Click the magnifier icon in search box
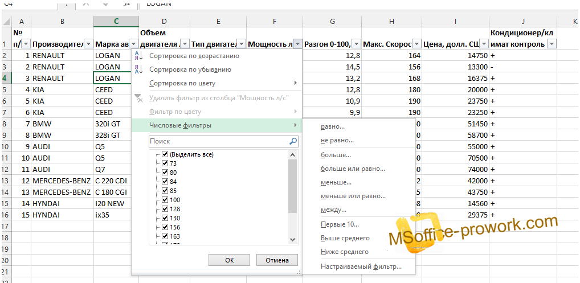This screenshot has width=580, height=283. [293, 141]
